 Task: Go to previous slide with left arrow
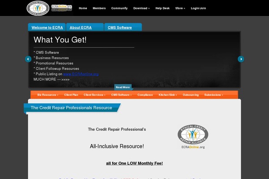pyautogui.click(x=28, y=59)
